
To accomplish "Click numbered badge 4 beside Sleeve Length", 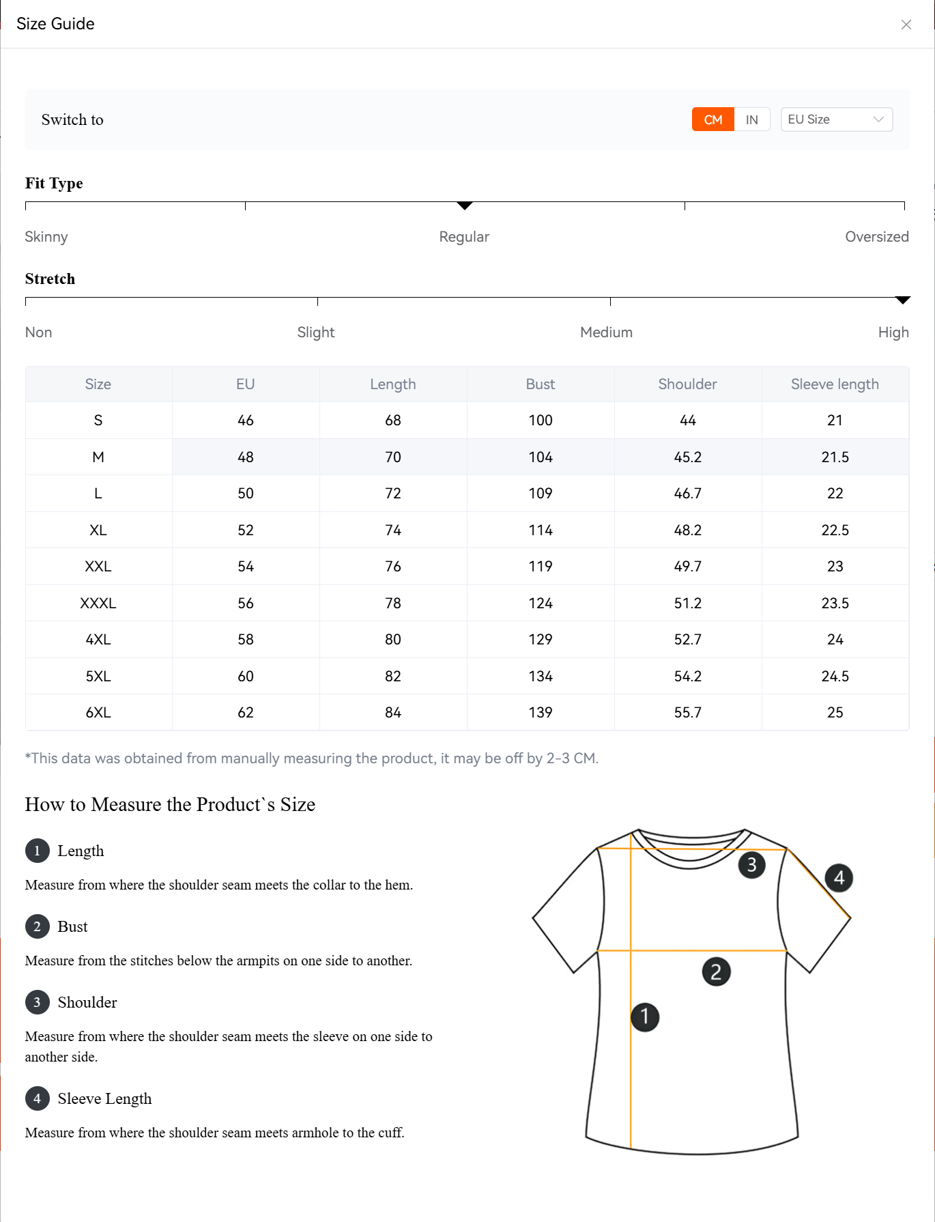I will (38, 1098).
